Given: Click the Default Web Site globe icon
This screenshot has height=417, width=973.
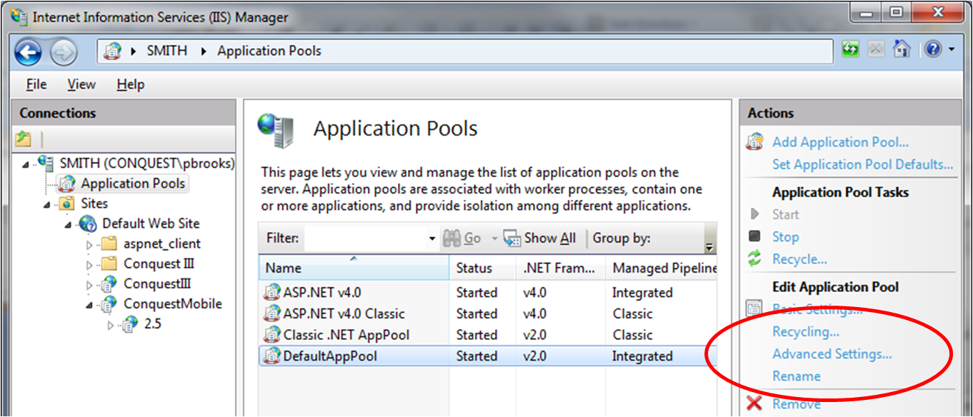Looking at the screenshot, I should (88, 224).
